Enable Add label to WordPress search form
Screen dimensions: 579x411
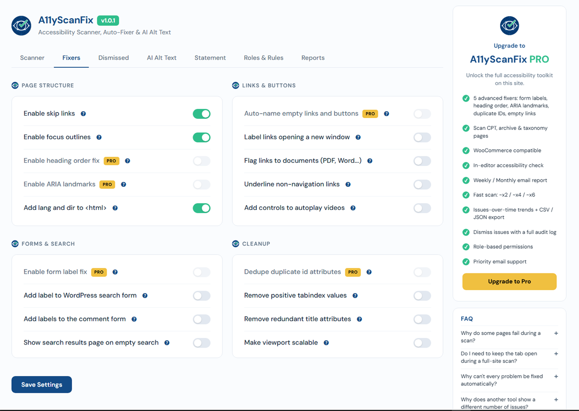[202, 295]
